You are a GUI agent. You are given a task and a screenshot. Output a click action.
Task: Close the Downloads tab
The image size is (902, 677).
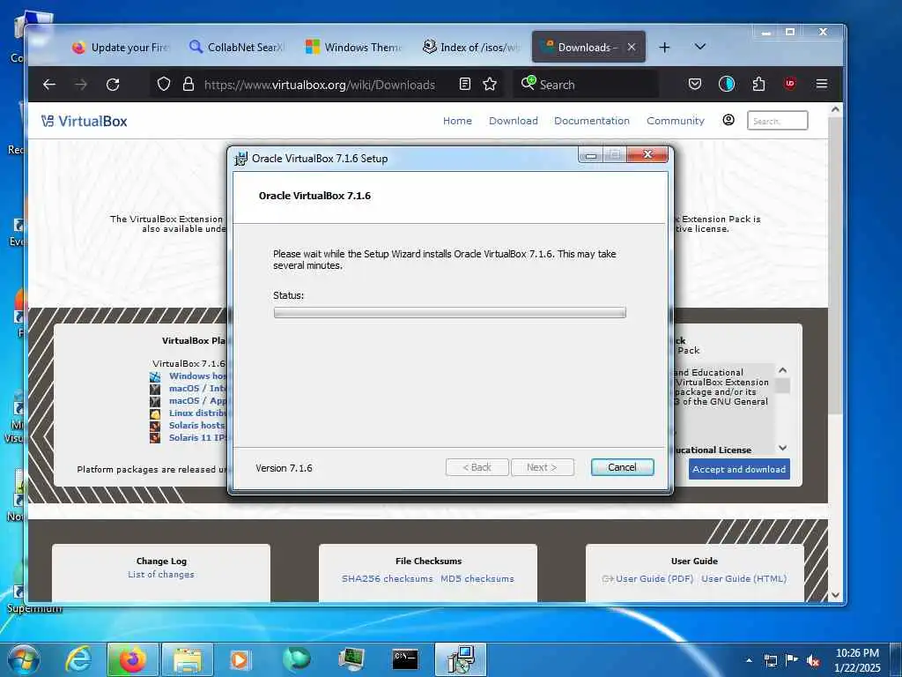click(x=632, y=48)
